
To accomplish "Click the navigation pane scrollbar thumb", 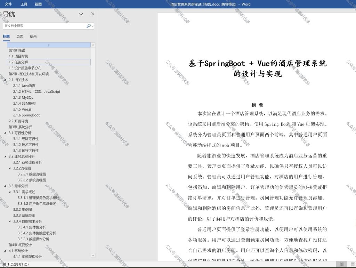I will coord(93,96).
